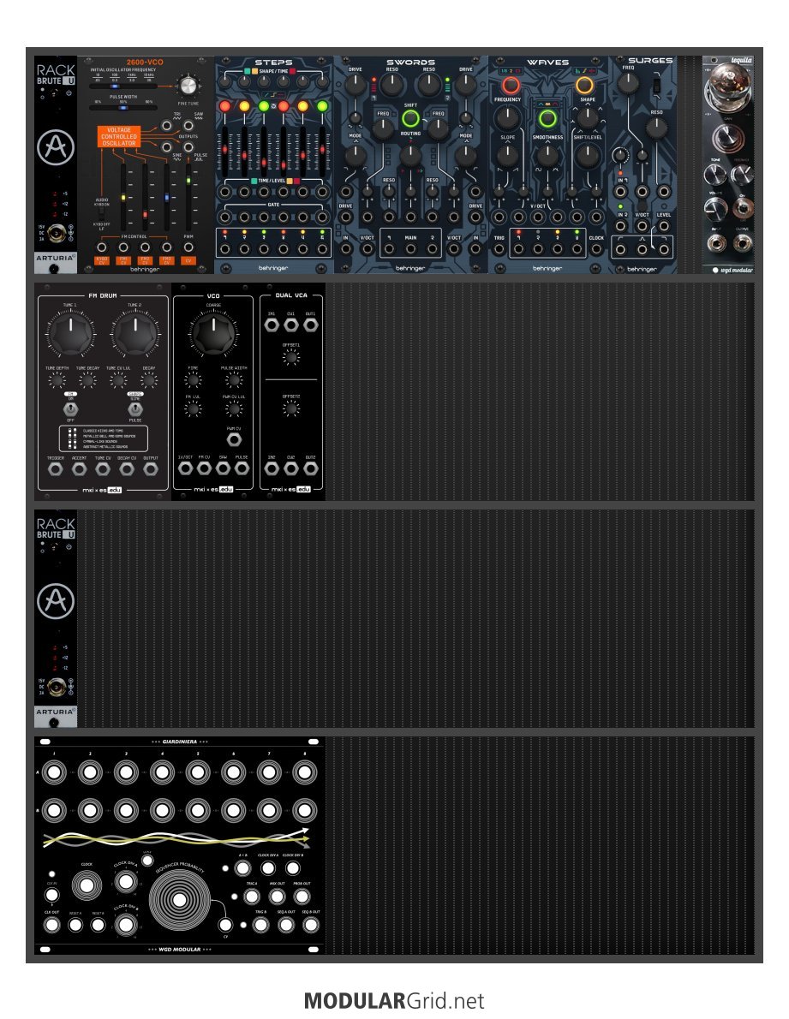Click the top-left DRIVE knob on SWORDS
Viewport: 789px width, 1019px height.
pyautogui.click(x=355, y=85)
